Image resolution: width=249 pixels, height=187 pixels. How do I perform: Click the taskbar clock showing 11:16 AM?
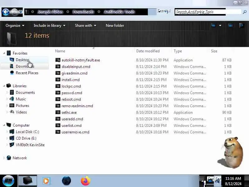233,181
